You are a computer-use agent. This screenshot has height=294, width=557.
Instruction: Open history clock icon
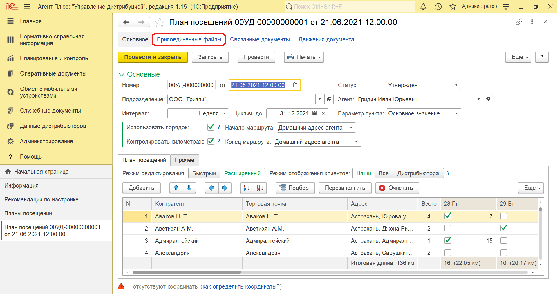click(x=438, y=6)
